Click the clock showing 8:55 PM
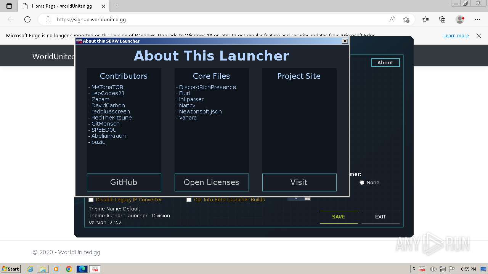Viewport: 488px width, 274px height. click(469, 269)
